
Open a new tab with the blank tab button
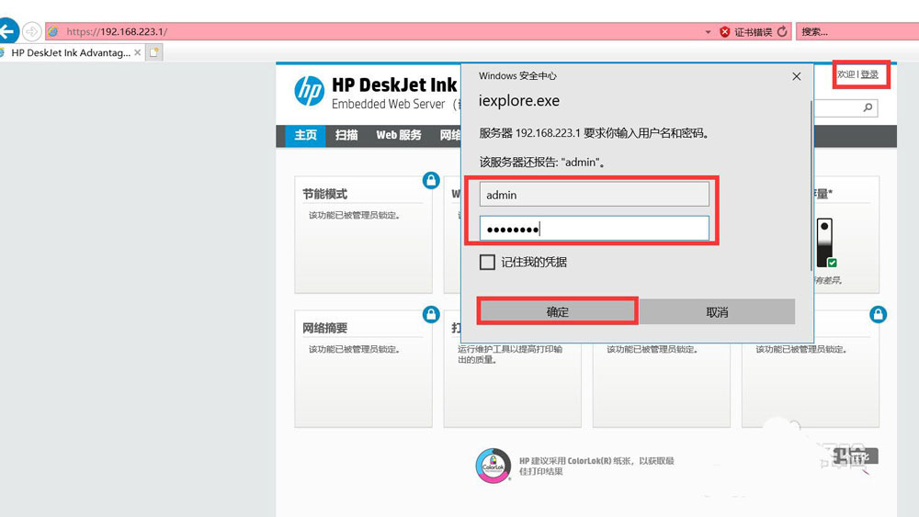tap(154, 52)
